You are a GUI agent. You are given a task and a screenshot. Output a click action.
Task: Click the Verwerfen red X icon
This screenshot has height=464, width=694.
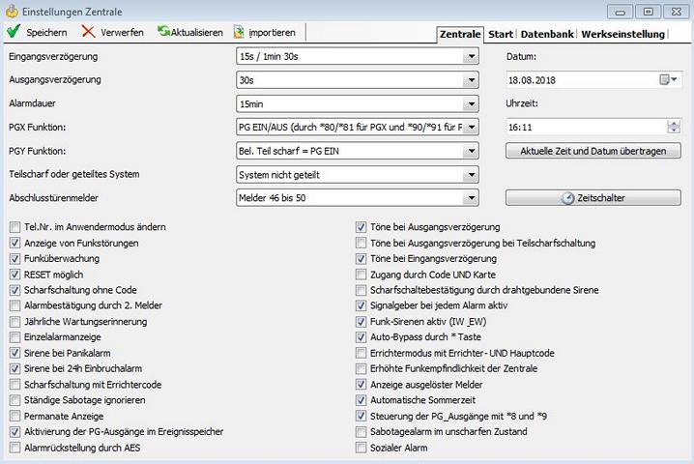click(89, 32)
